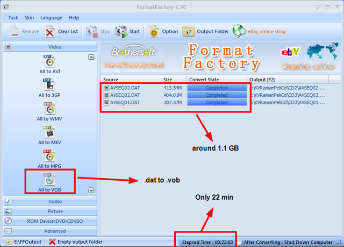Expand the Advanced section
This screenshot has width=344, height=247.
50,231
